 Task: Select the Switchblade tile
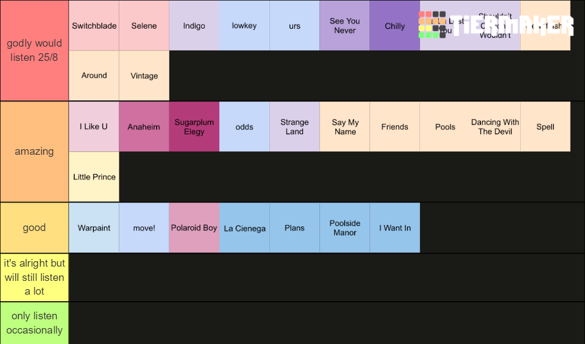pyautogui.click(x=94, y=25)
